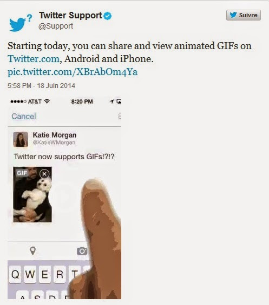This screenshot has height=305, width=269.
Task: Open the pic.twitter.com/XBrAbOm4Ya link
Action: click(x=73, y=72)
